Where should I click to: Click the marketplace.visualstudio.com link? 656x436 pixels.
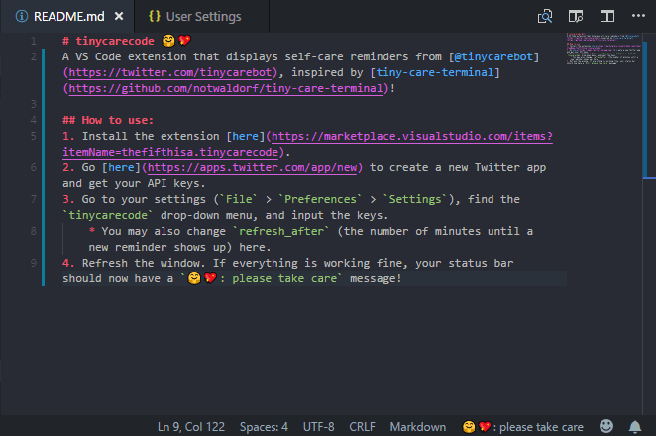[307, 144]
